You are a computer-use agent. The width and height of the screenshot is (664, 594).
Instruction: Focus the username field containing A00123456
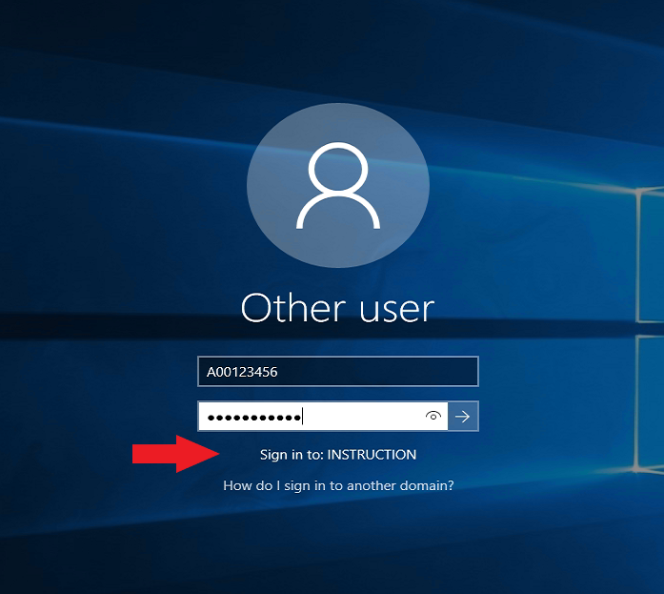[x=338, y=372]
